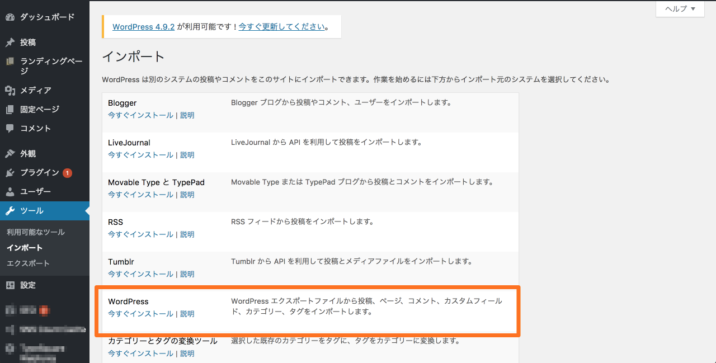Screen dimensions: 716x363
Task: Open 説明 for the Tumblr importer
Action: pyautogui.click(x=187, y=274)
